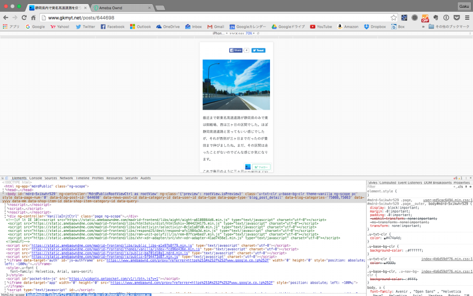Open the Evernote elephant extension
Viewport: 473px width, 296px height.
436,18
